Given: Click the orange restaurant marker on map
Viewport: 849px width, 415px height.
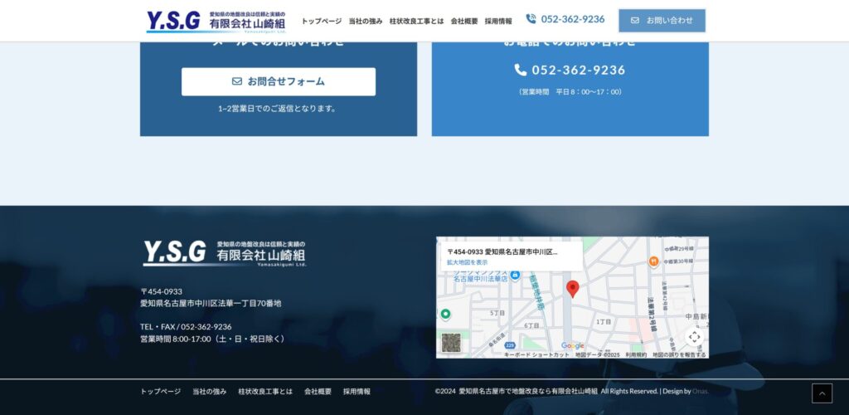Looking at the screenshot, I should click(x=654, y=261).
